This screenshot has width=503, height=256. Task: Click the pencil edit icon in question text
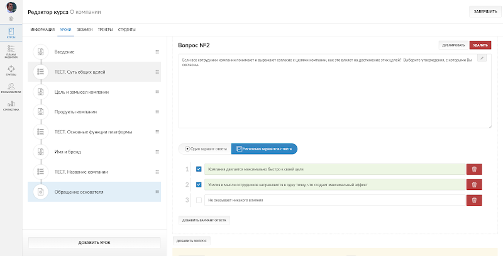pyautogui.click(x=482, y=58)
